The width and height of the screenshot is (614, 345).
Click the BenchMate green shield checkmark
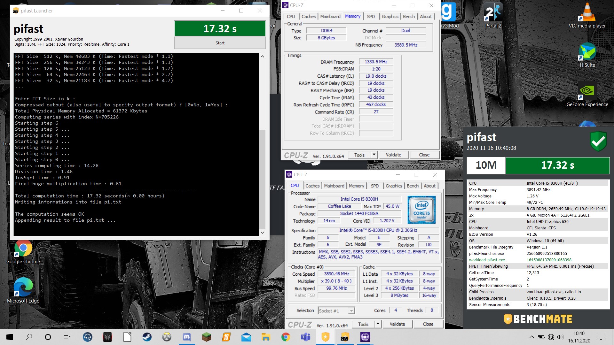598,141
